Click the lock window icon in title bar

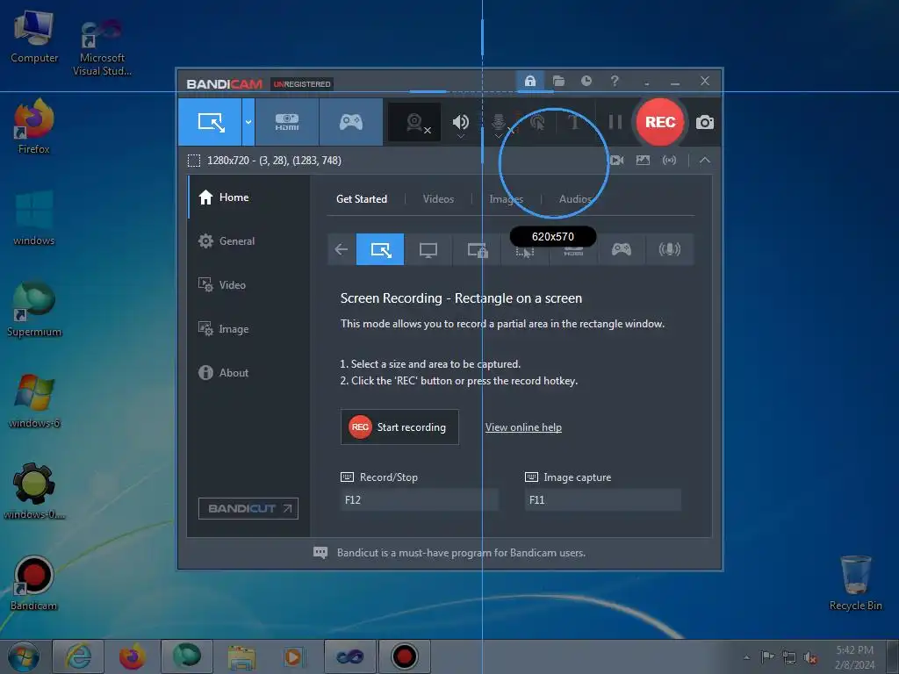(x=530, y=81)
